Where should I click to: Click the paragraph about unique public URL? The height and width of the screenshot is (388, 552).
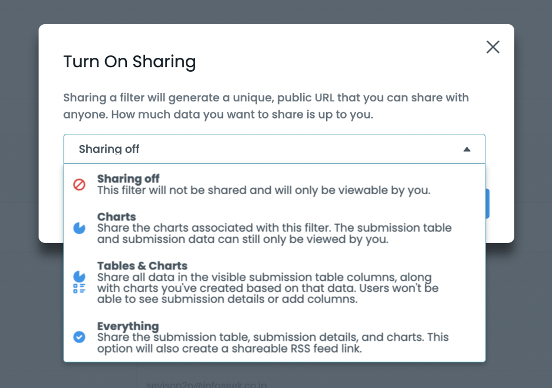265,106
